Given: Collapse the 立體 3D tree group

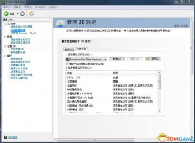Looking at the screenshot, I should pyautogui.click(x=5, y=46).
